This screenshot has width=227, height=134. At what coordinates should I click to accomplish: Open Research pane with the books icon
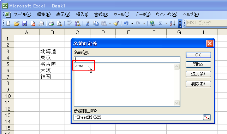(x=77, y=23)
